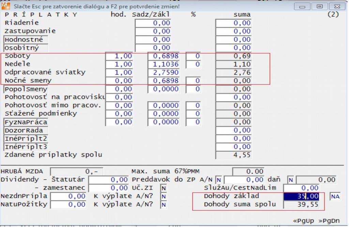Toggle the daň A/N flag field
The height and width of the screenshot is (227, 349).
pos(291,180)
